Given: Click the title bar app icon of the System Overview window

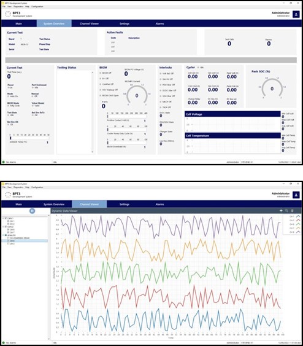Looking at the screenshot, I should point(3,3).
